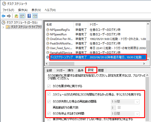Toggle 要求時に実行中のタスクが終了しない場合 checkbox

[49, 119]
